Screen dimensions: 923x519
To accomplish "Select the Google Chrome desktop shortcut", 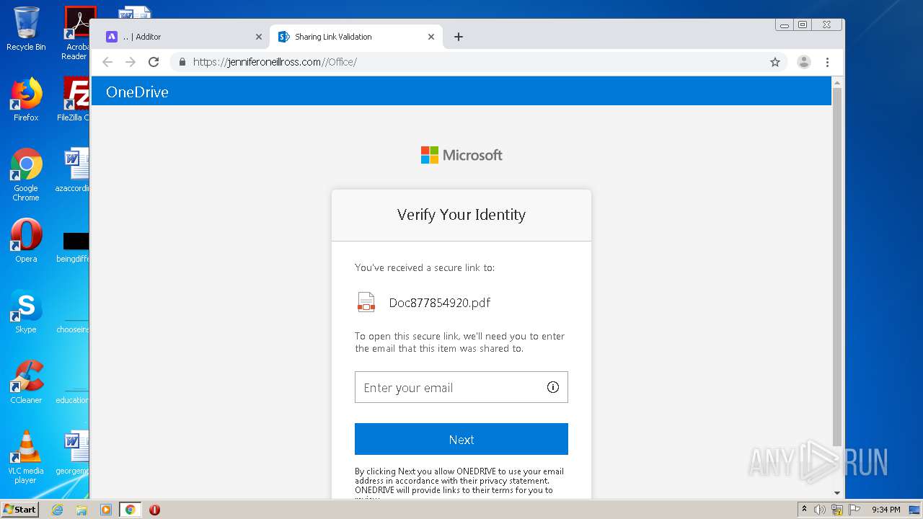I will (26, 175).
